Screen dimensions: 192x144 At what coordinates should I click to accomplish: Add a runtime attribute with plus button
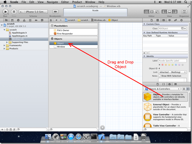(x=144, y=53)
